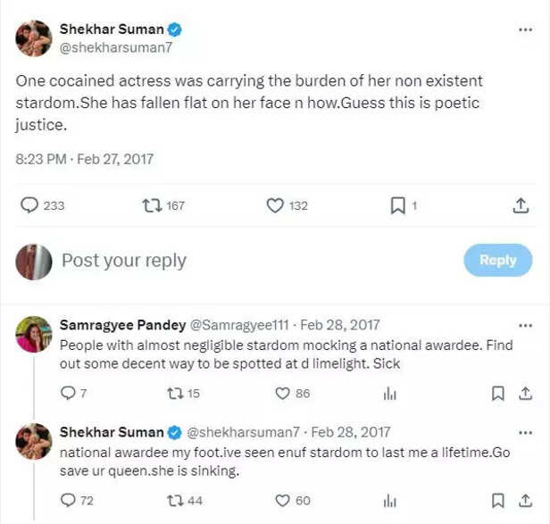
Task: Open Shekhar Suman's avatar at the top
Action: coord(34,38)
